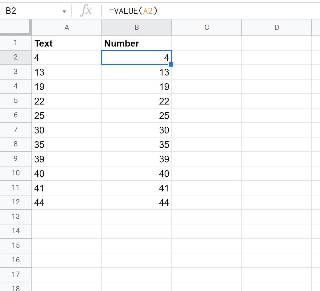Select empty cell C5

click(207, 101)
